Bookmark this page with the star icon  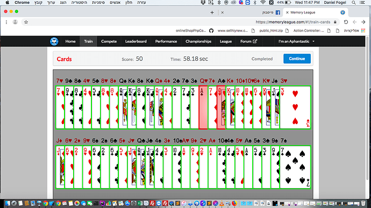(26, 22)
